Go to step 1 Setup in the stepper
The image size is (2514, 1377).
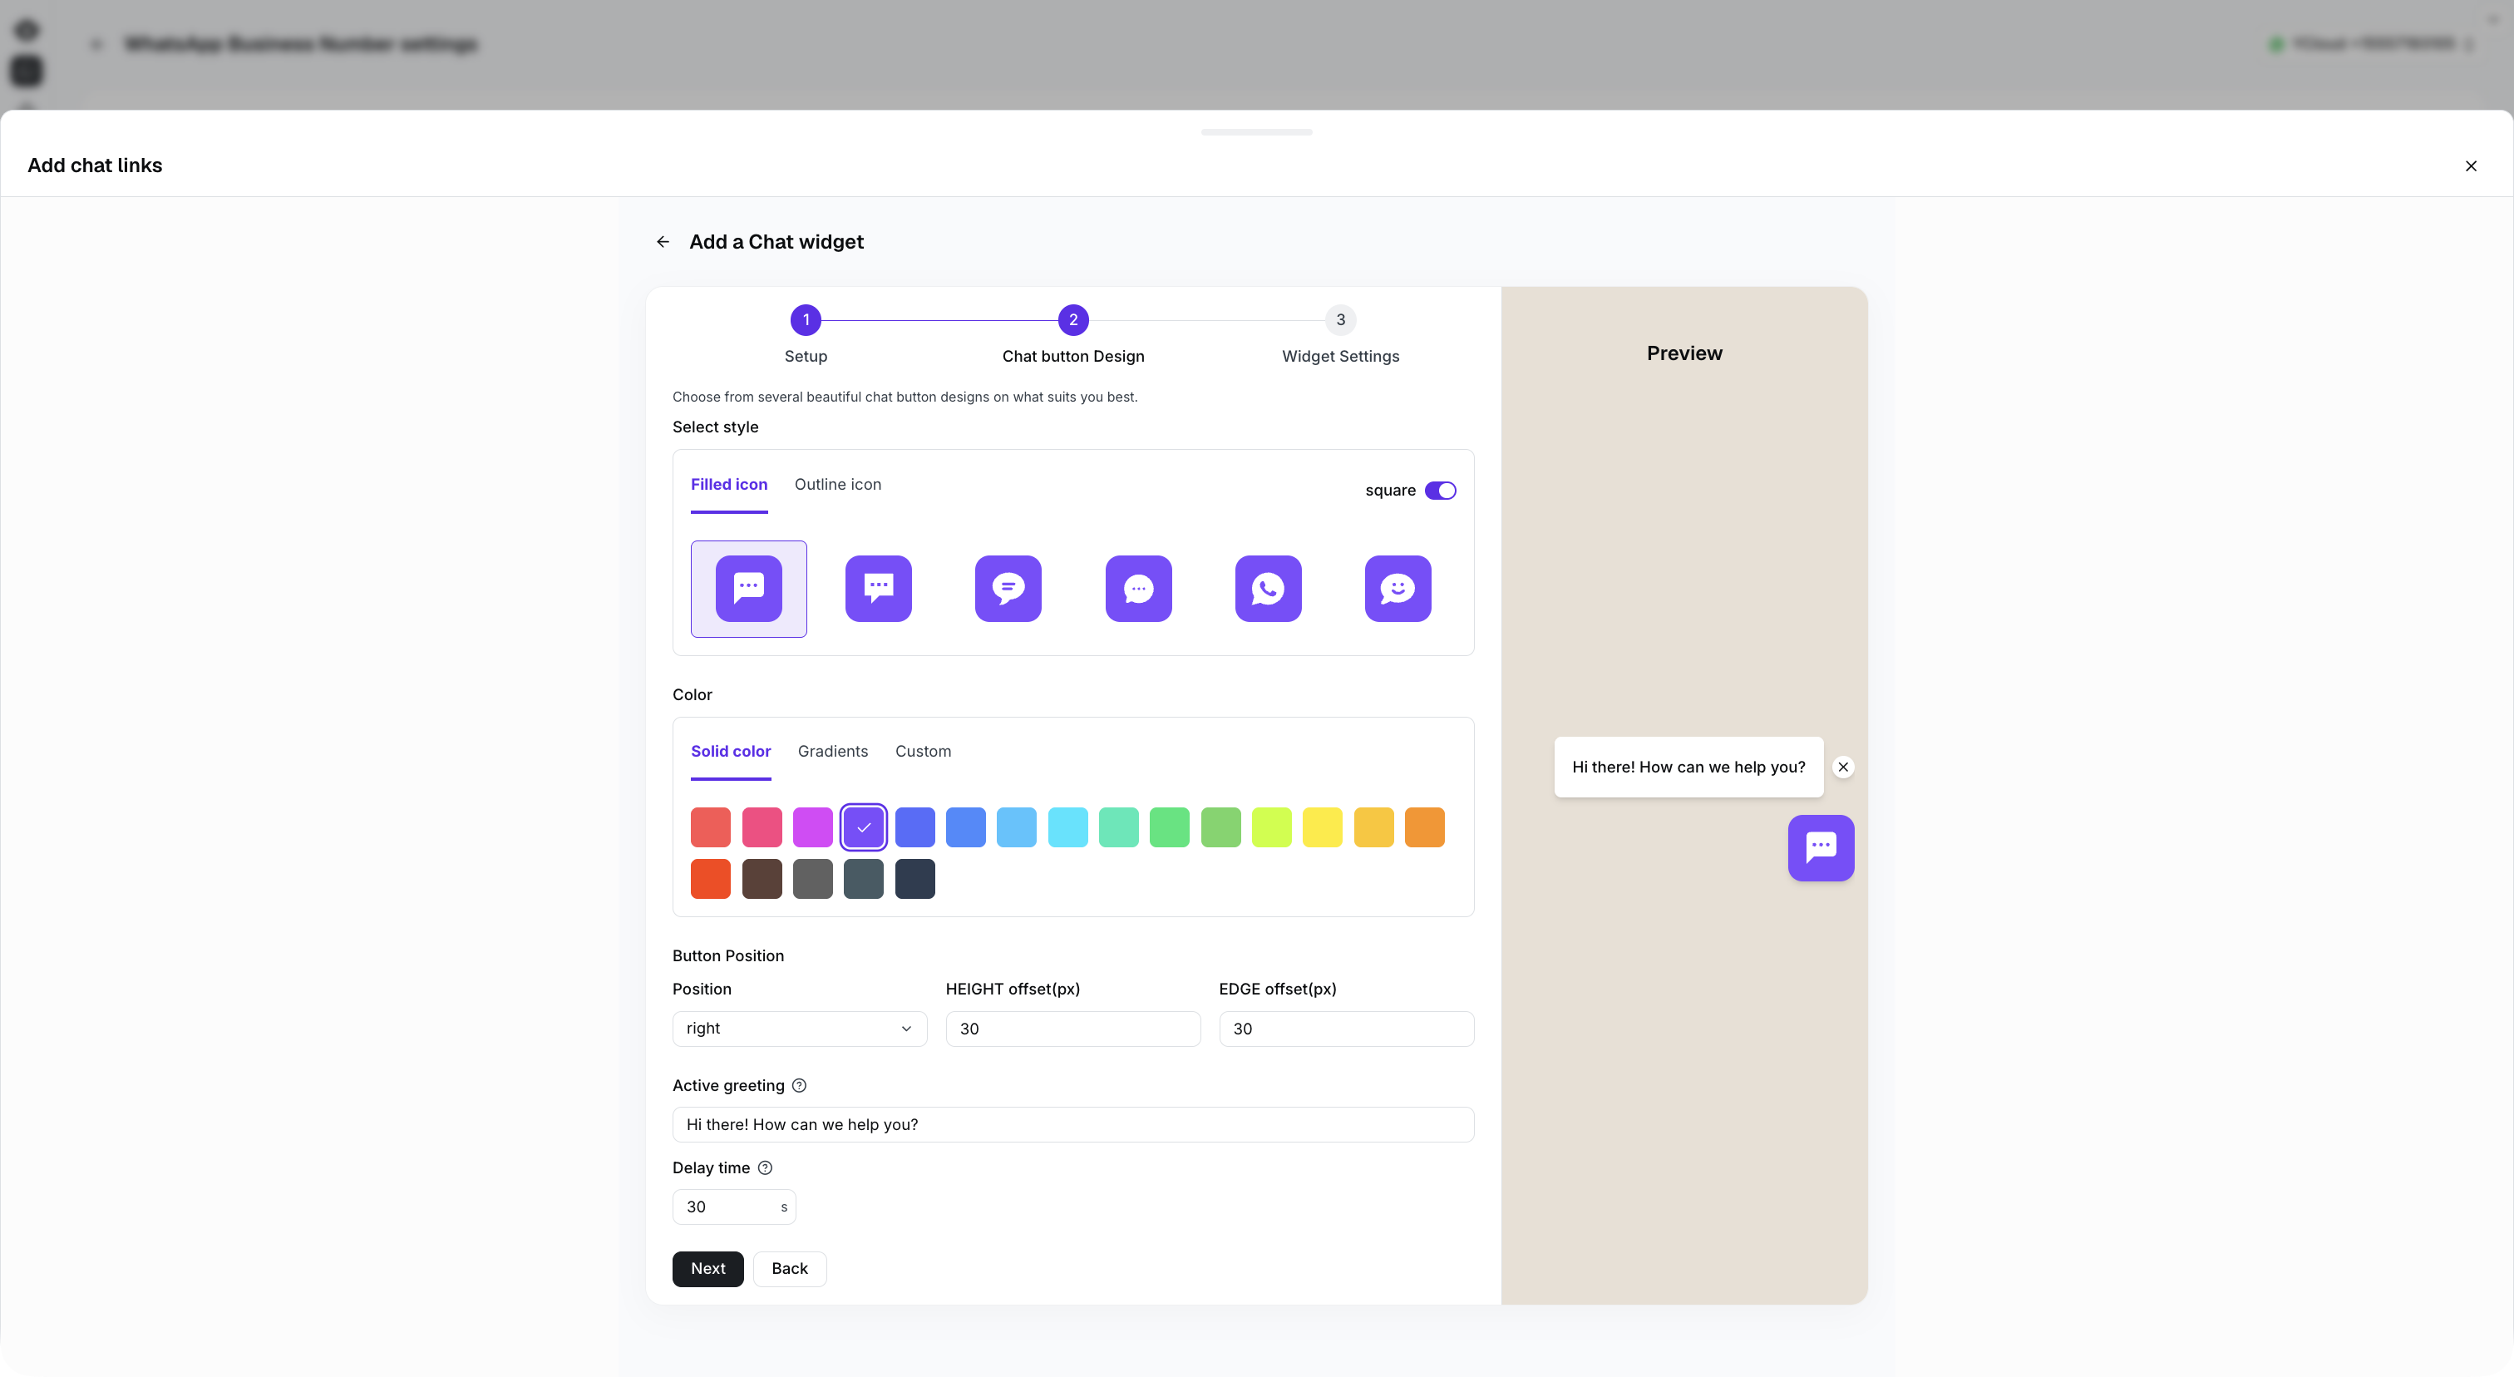(x=805, y=320)
